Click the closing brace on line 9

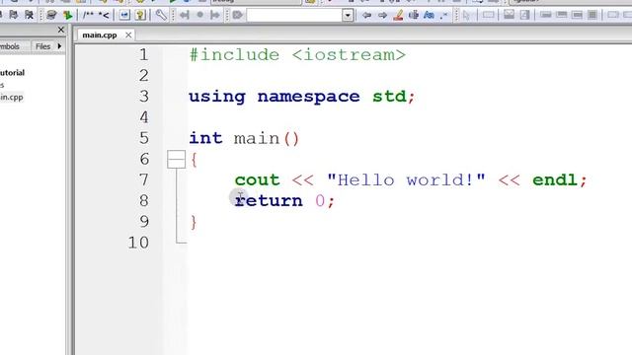[x=194, y=222]
